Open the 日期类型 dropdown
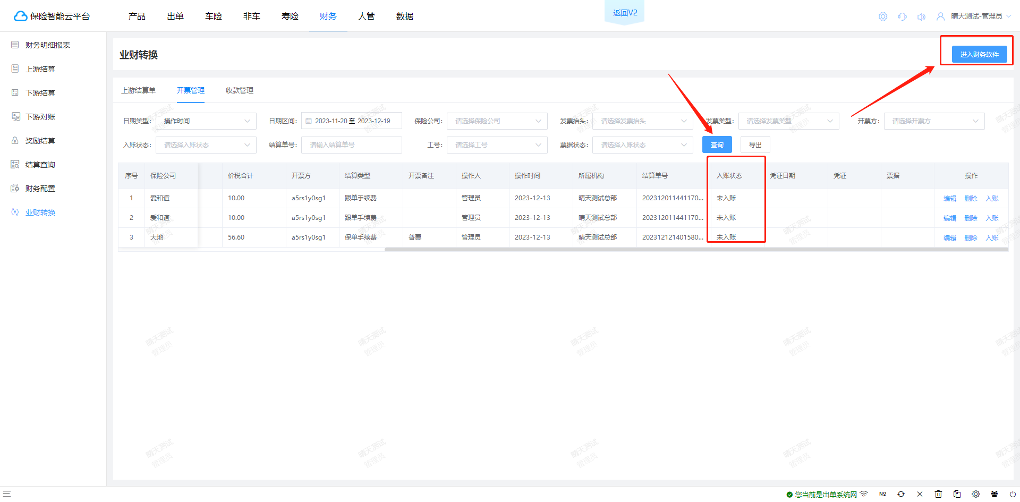 [x=206, y=121]
